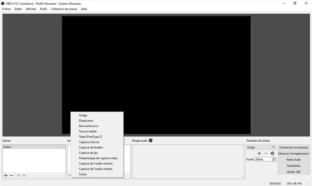Click the Commencer le streaming button
312x186 pixels.
click(293, 147)
